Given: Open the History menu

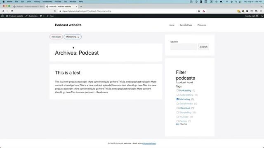Looking at the screenshot, I should coord(37,2).
